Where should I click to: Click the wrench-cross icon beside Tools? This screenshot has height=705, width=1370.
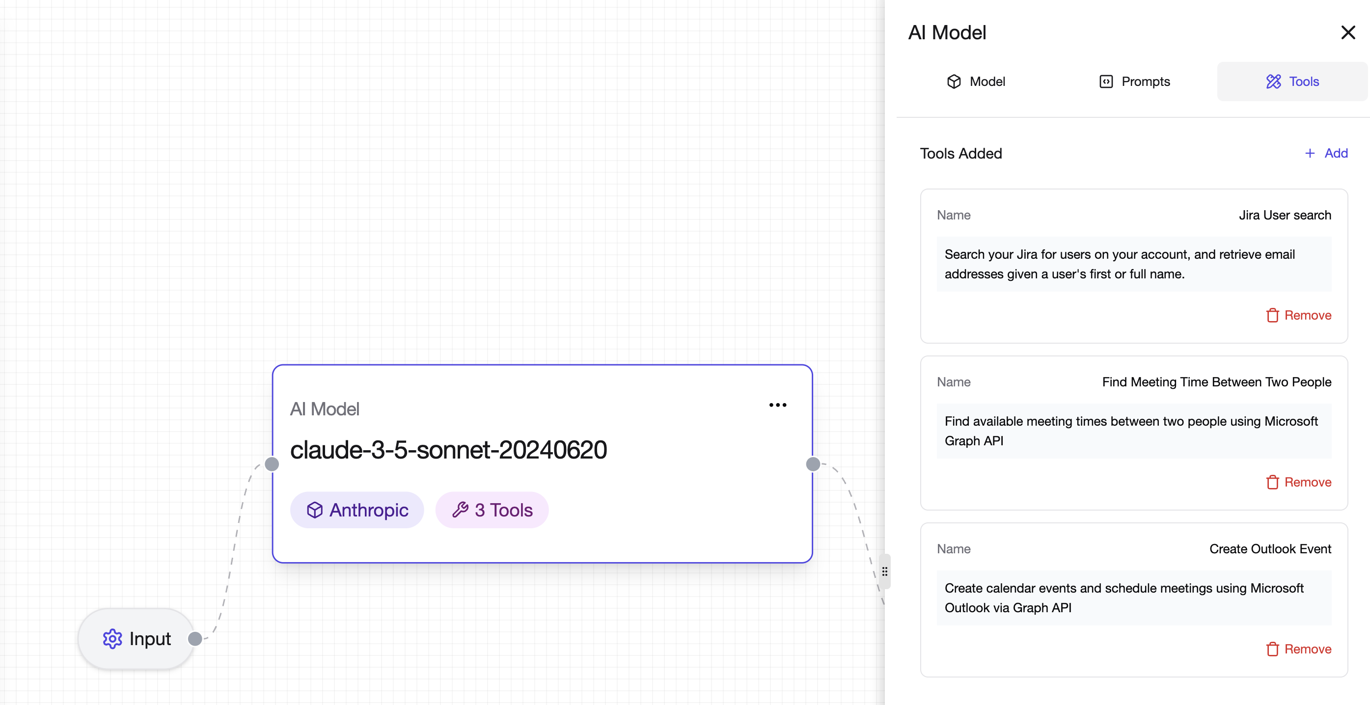[x=1273, y=81]
